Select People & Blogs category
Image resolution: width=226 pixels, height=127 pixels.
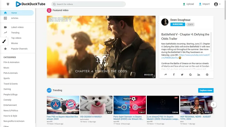[x=11, y=95]
